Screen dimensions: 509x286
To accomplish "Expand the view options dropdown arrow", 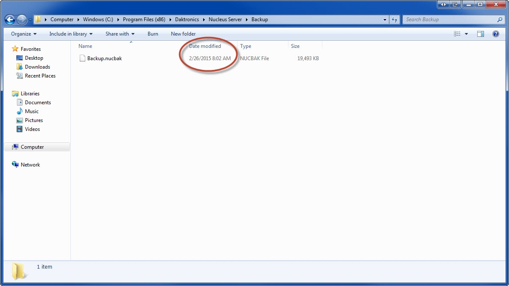I will (x=467, y=34).
